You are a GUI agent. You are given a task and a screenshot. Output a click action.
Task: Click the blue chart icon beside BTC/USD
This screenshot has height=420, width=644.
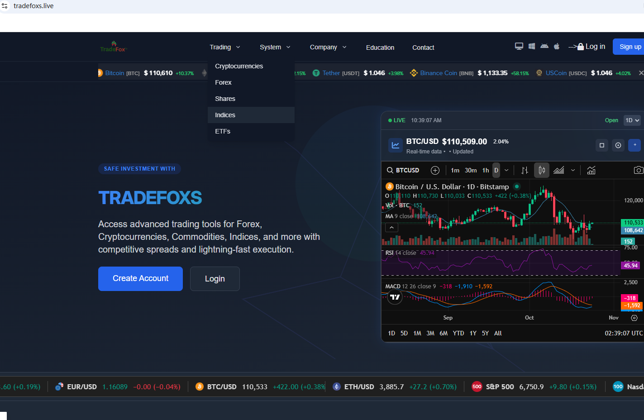point(396,145)
